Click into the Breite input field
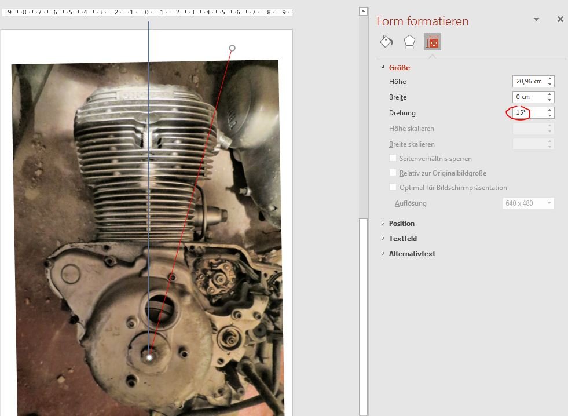The height and width of the screenshot is (416, 568). 528,97
